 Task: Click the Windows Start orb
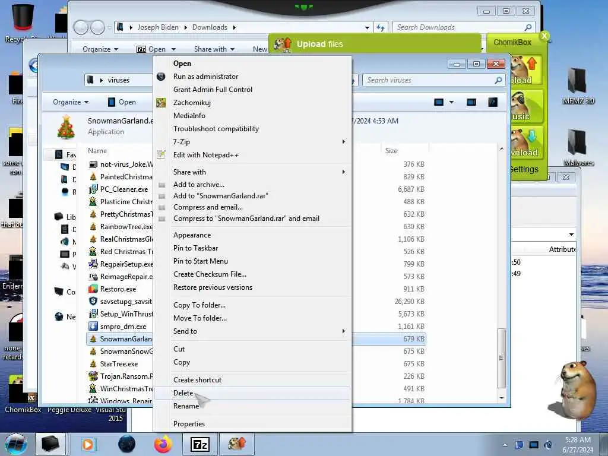16,444
